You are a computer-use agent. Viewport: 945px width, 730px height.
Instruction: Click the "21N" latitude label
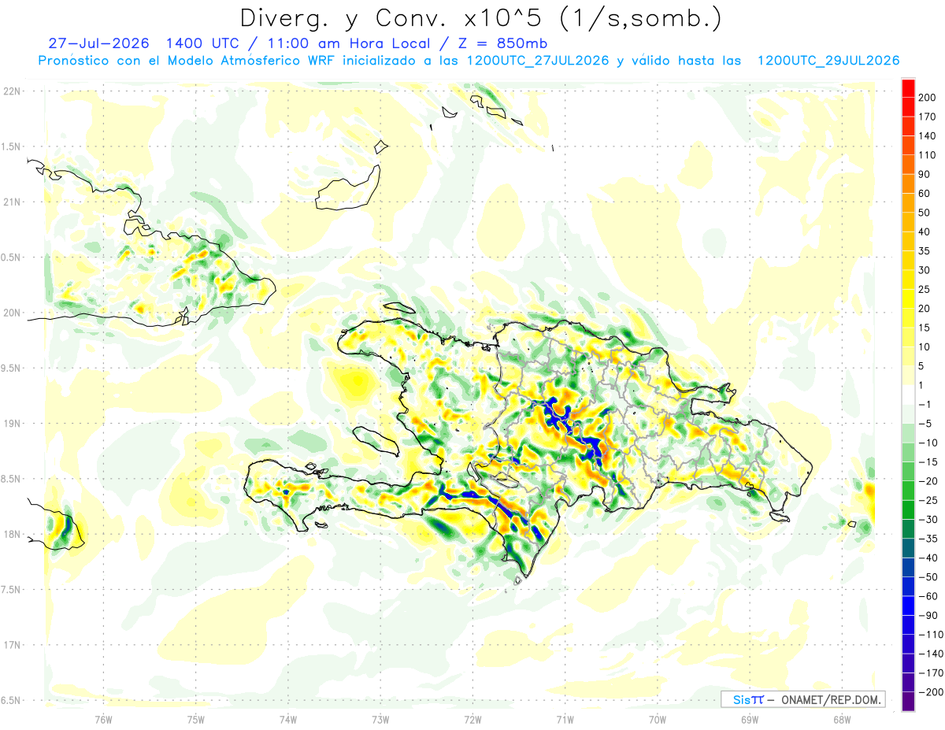12,202
